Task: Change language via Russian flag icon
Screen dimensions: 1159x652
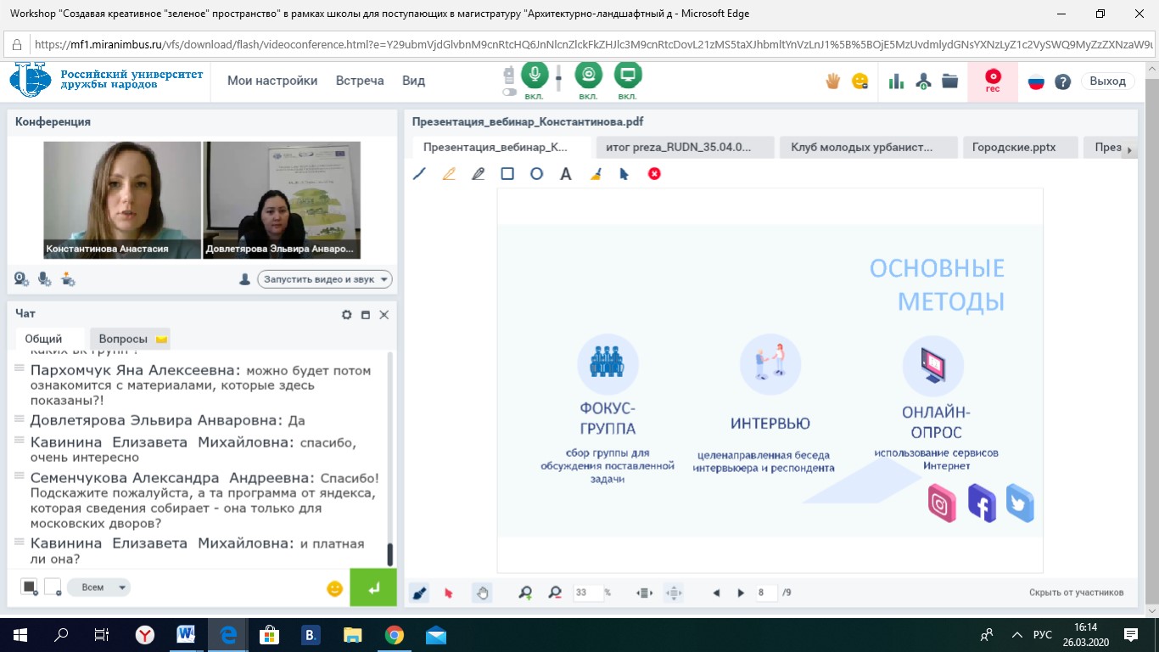Action: click(1036, 81)
